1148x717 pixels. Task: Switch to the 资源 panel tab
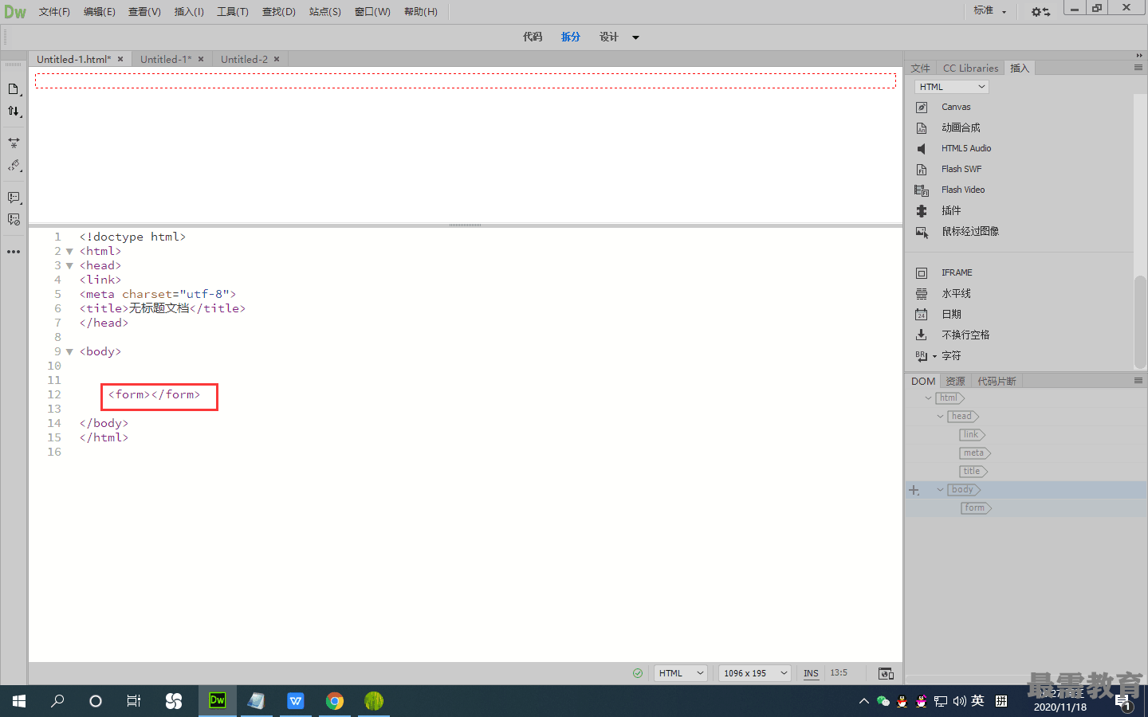pos(955,382)
